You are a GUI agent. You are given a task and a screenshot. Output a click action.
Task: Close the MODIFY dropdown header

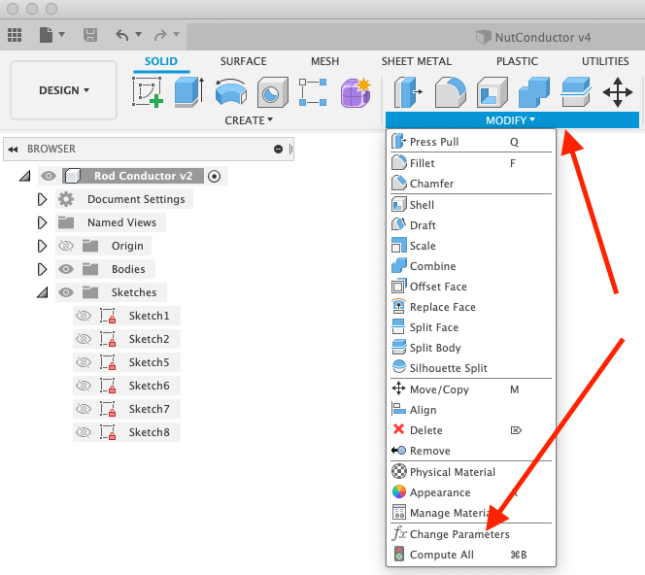click(x=512, y=120)
